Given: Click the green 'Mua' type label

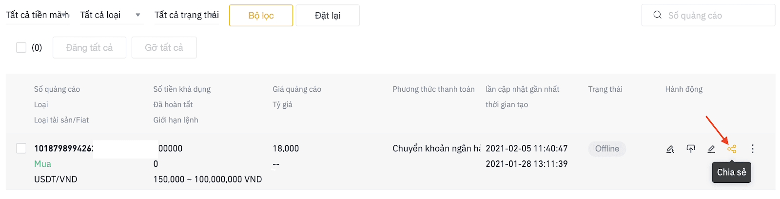Looking at the screenshot, I should tap(42, 164).
